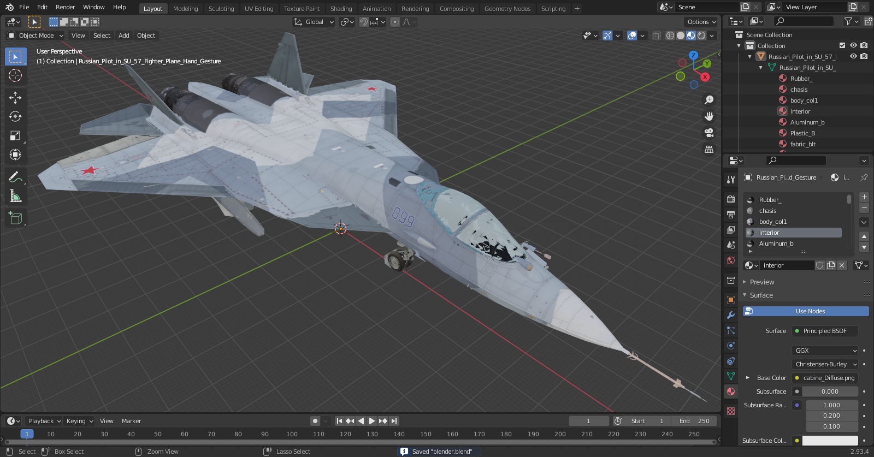Play animation in timeline
874x457 pixels.
(x=372, y=421)
